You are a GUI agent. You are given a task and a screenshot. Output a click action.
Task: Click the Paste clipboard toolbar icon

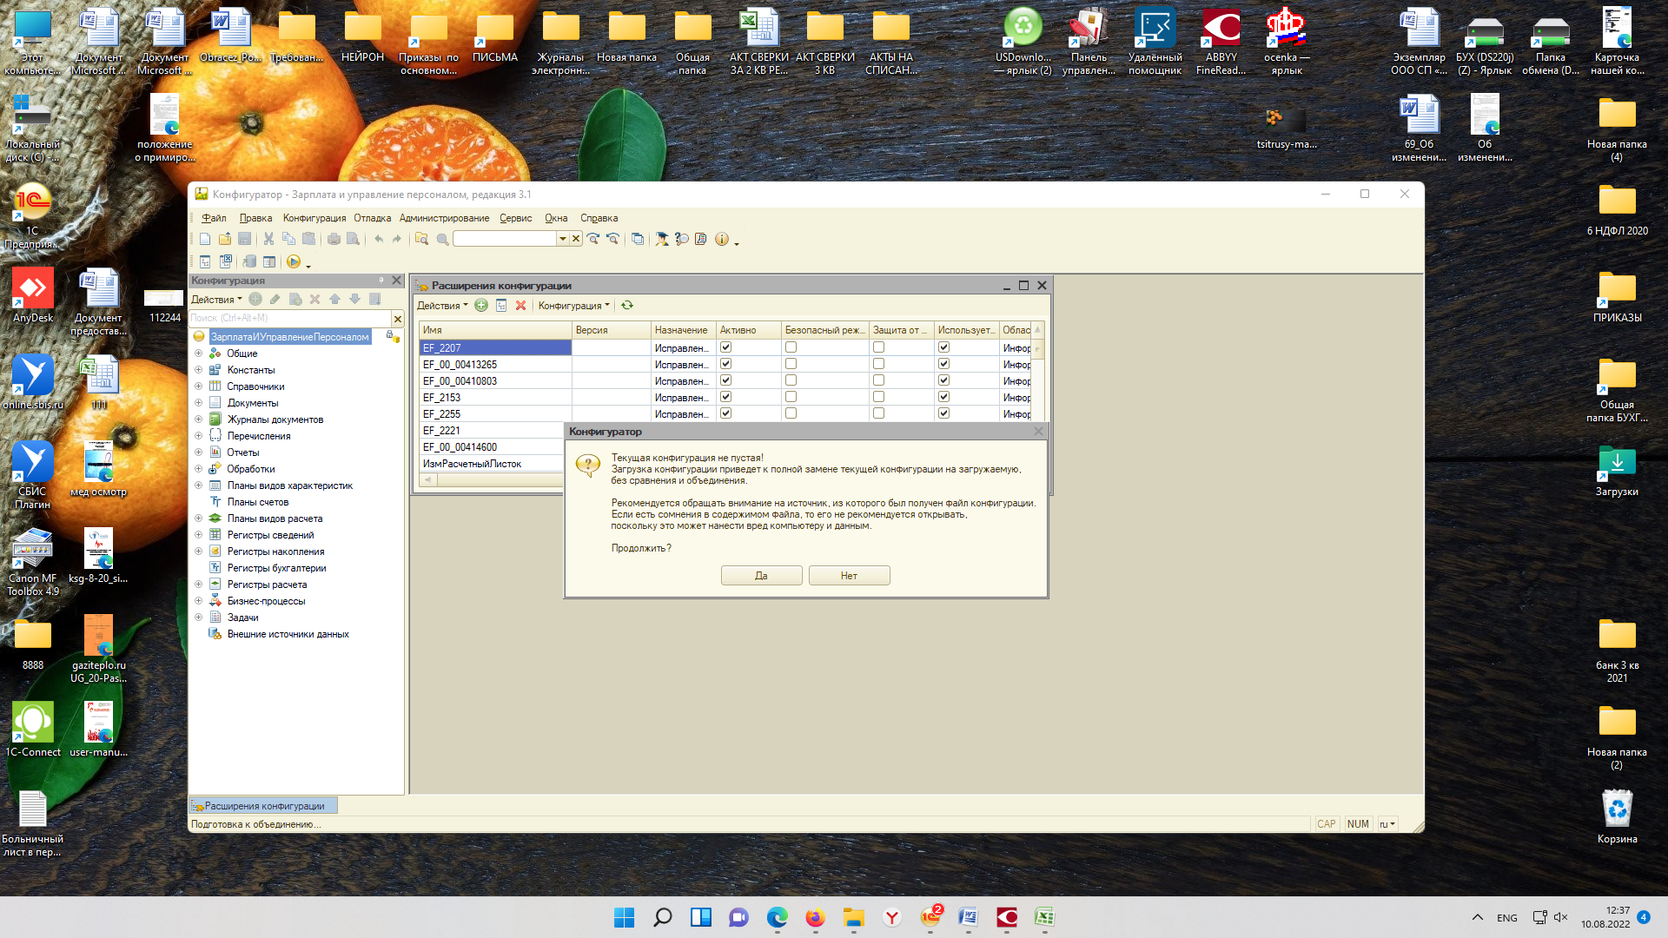pos(308,239)
